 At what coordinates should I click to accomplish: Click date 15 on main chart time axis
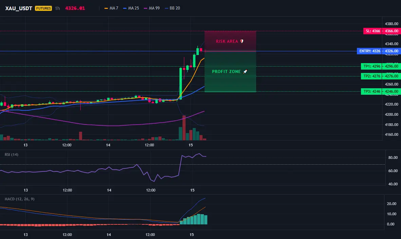(191, 145)
